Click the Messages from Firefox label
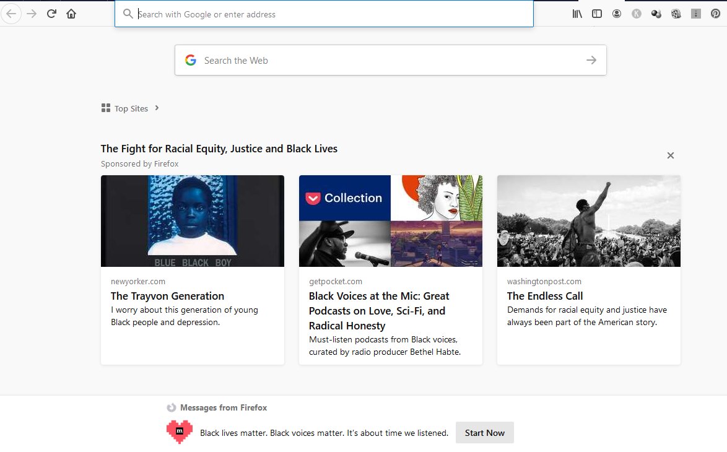This screenshot has width=727, height=452. (224, 407)
